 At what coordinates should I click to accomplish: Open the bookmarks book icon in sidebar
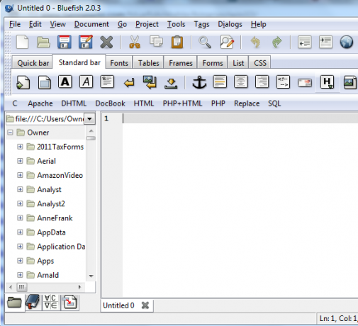33,302
